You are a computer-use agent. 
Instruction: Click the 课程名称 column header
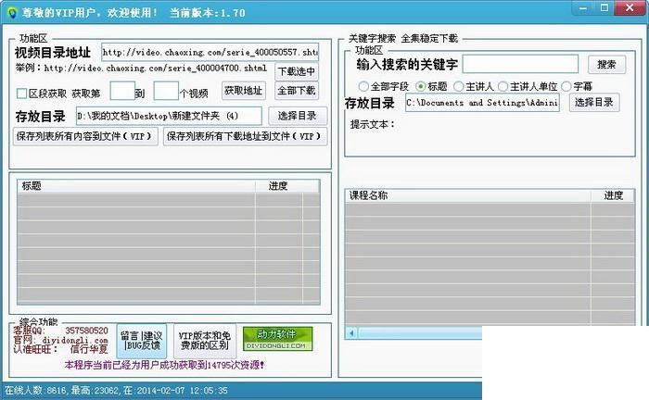click(x=467, y=195)
